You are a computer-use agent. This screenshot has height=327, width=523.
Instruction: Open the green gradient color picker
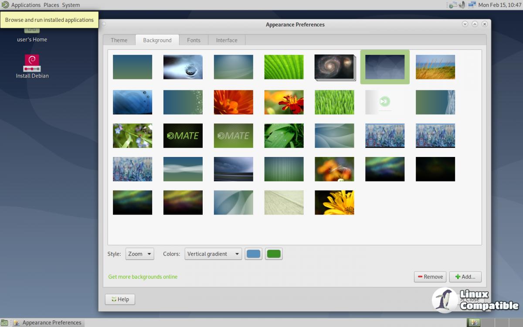(x=274, y=254)
